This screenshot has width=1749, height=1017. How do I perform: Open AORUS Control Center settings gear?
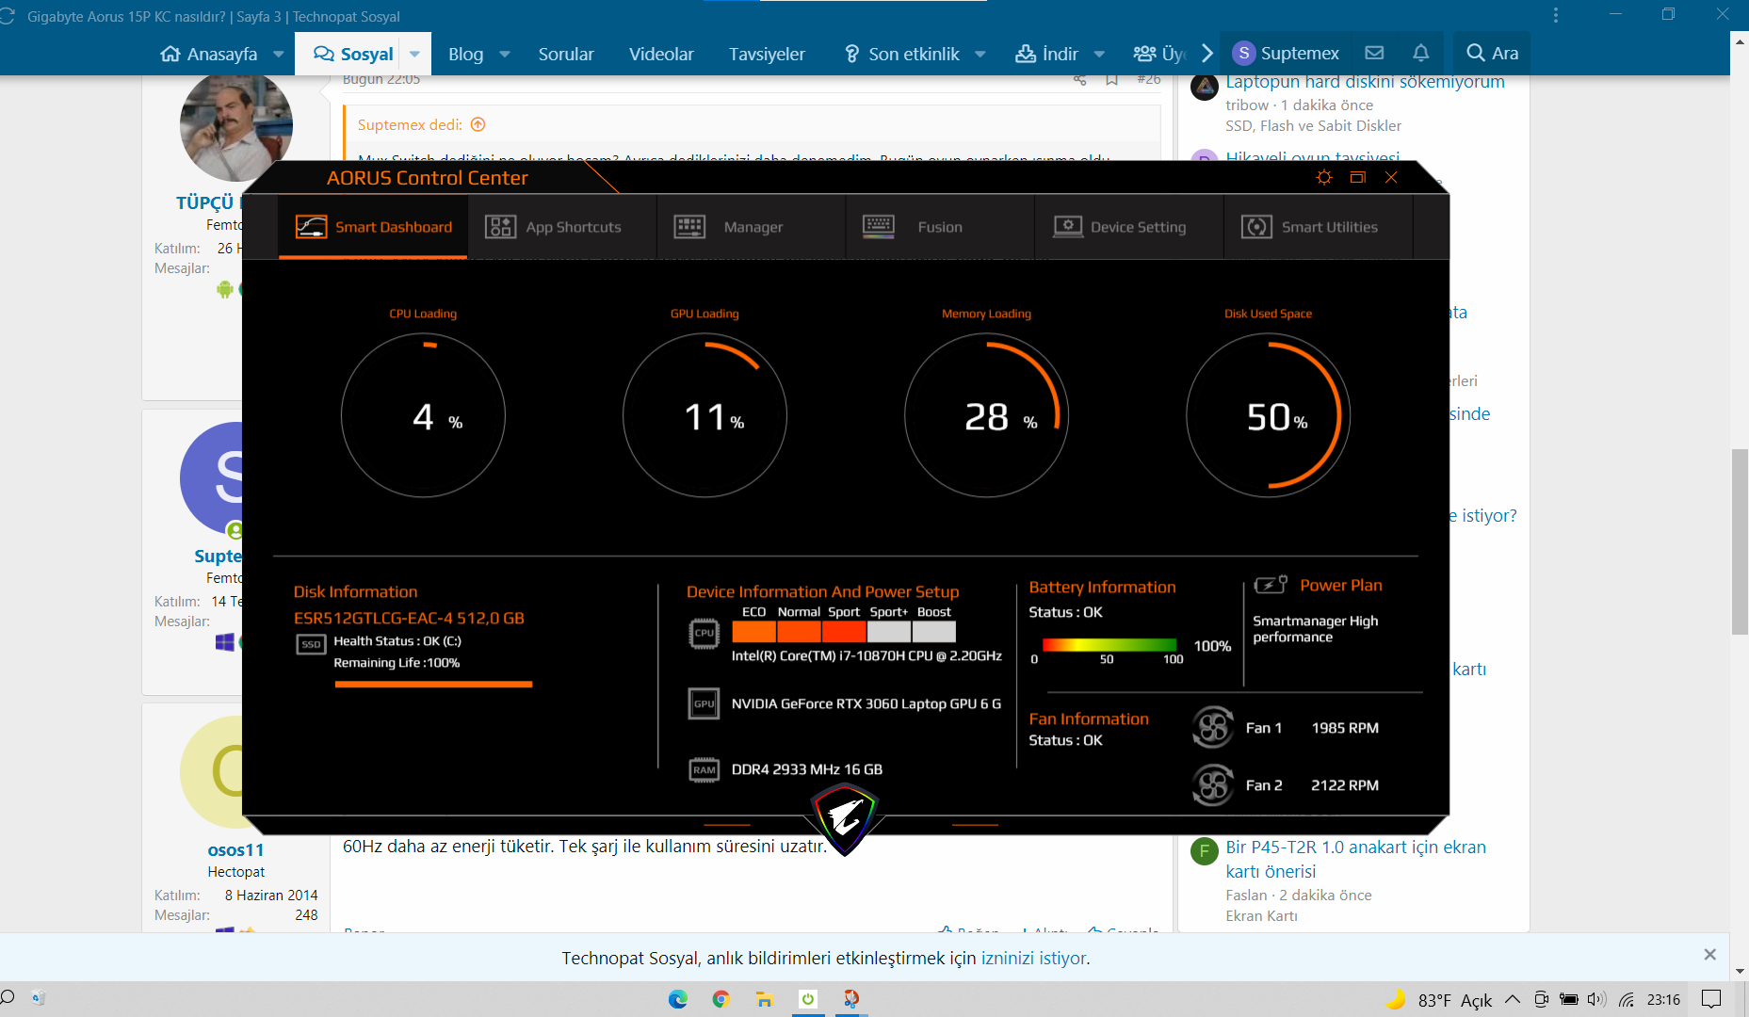[x=1324, y=177]
